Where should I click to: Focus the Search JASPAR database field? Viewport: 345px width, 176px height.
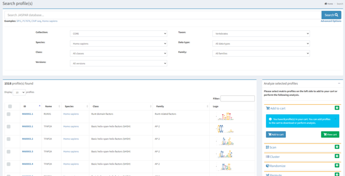click(163, 15)
